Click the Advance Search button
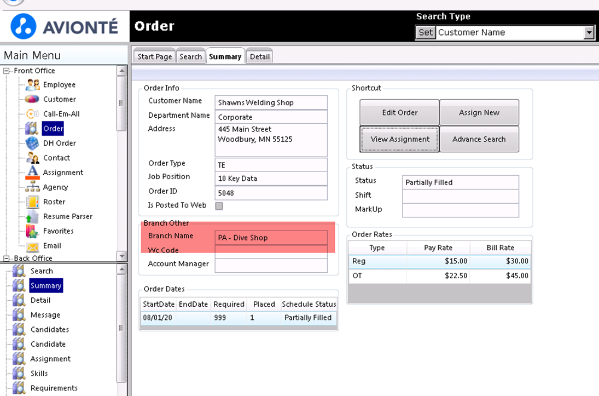599x396 pixels. coord(479,139)
